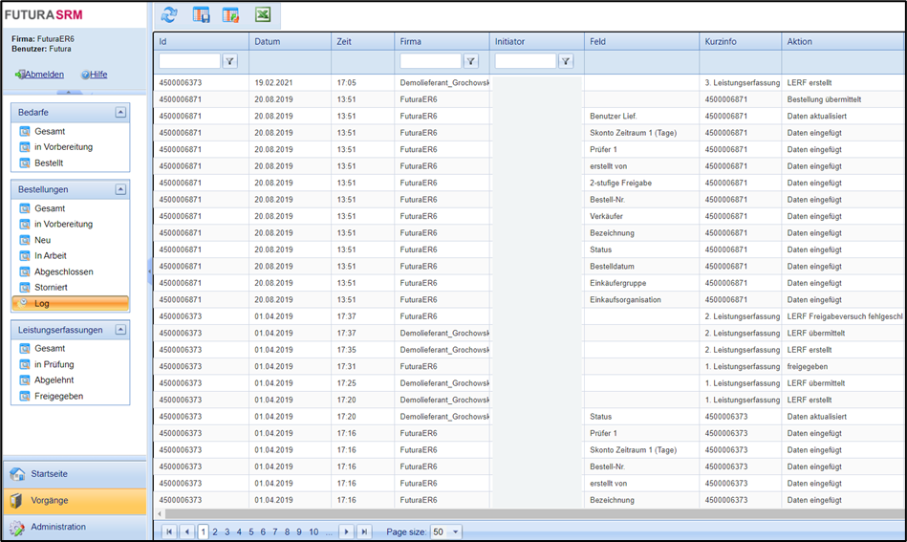Click the reset grid layout icon

click(230, 14)
